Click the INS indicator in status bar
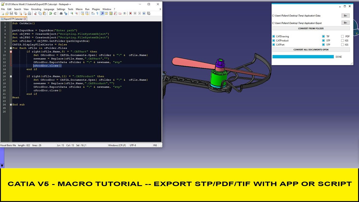359x202 pixels. pyautogui.click(x=155, y=145)
